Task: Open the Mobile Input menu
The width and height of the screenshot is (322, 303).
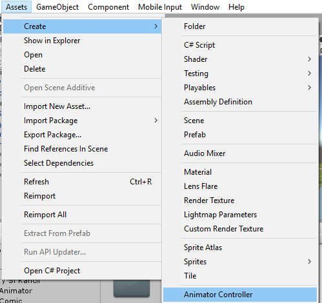Action: pyautogui.click(x=160, y=7)
